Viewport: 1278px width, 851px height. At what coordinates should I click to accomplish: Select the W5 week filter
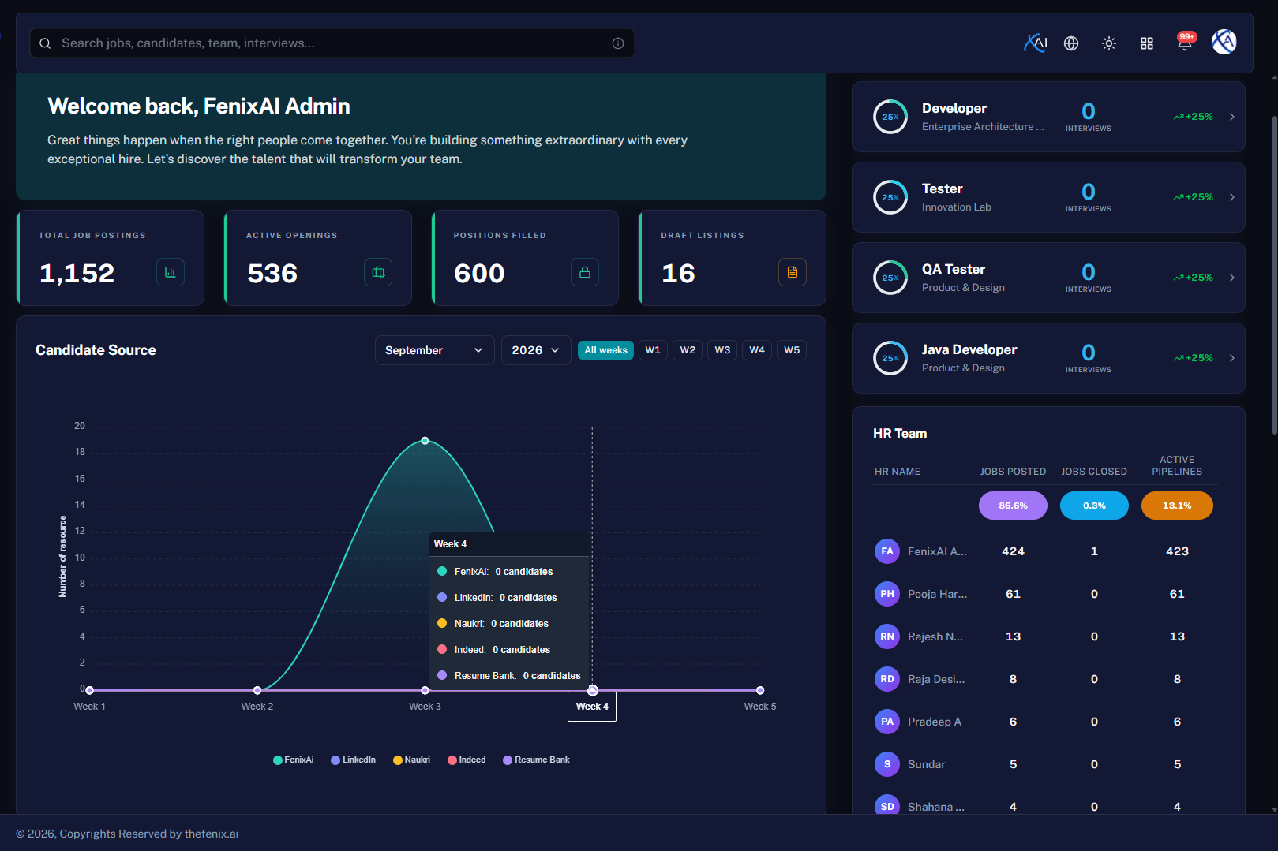tap(792, 350)
